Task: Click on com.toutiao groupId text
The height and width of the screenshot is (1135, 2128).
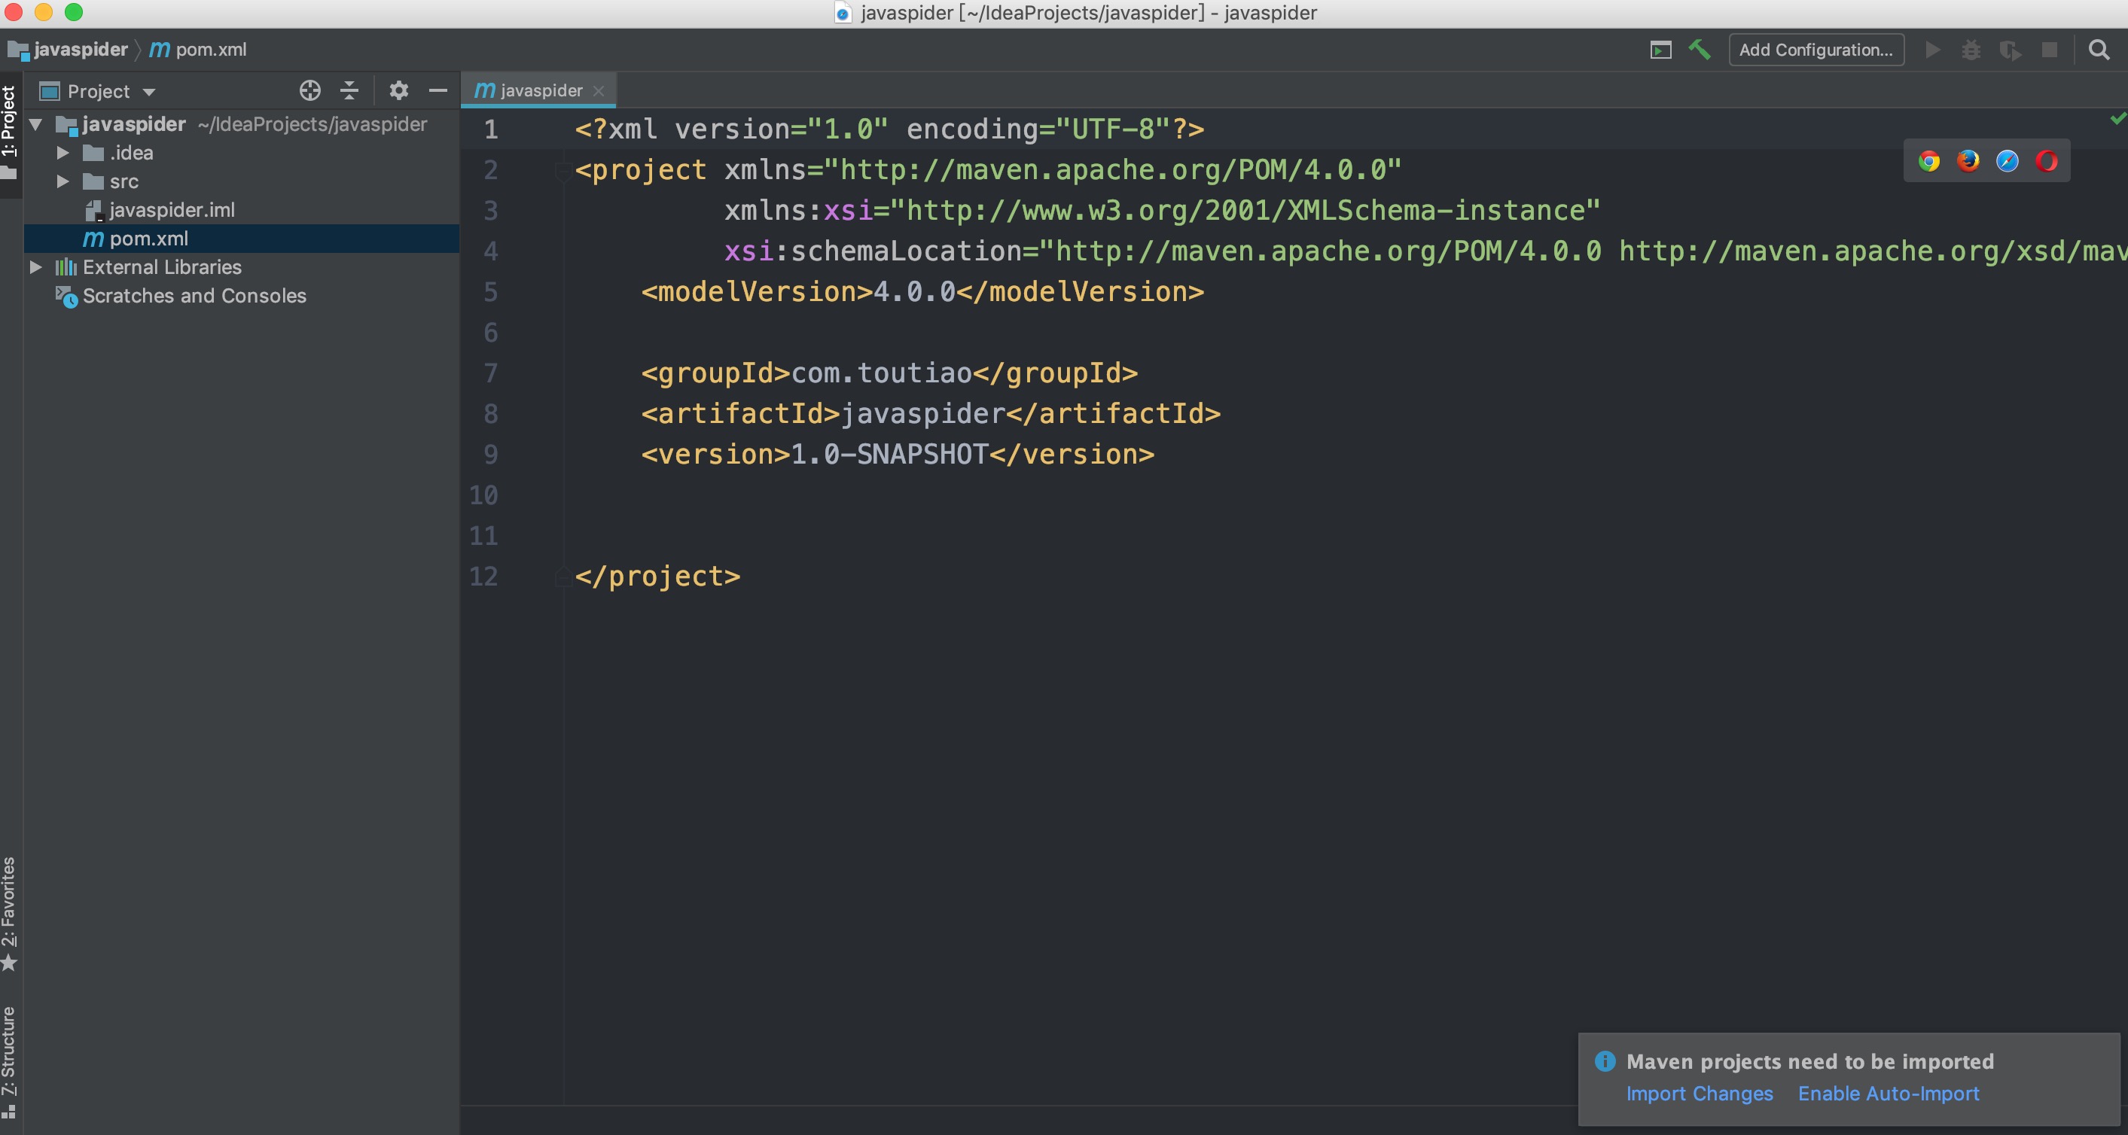Action: point(880,373)
